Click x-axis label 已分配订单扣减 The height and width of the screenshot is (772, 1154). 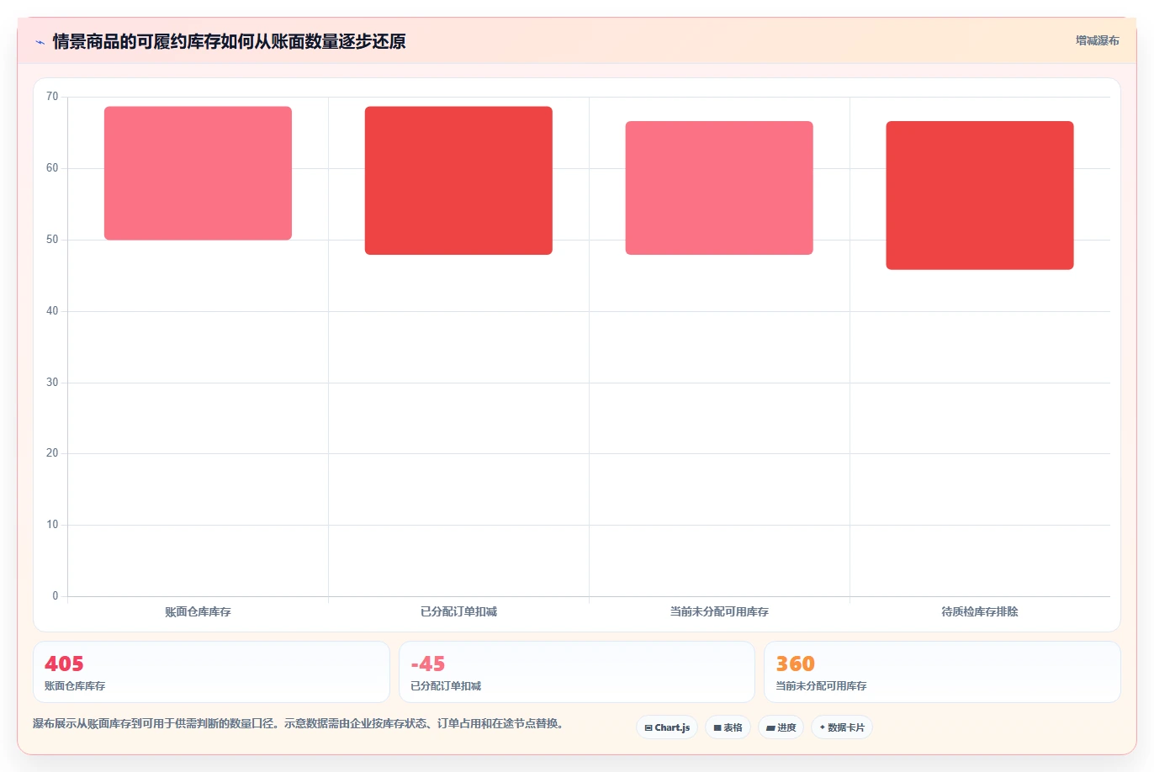[458, 612]
